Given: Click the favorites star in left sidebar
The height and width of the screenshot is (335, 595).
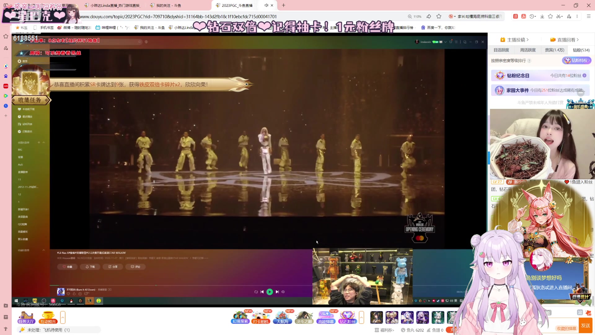Looking at the screenshot, I should [6, 36].
